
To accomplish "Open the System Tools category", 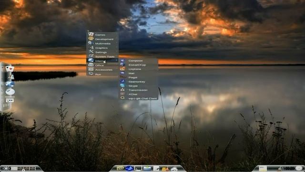I will [x=102, y=56].
